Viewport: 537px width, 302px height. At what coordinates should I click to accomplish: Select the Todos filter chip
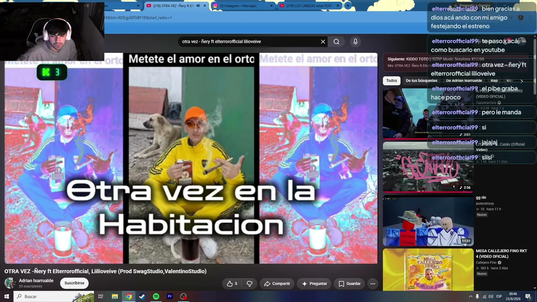pos(391,81)
